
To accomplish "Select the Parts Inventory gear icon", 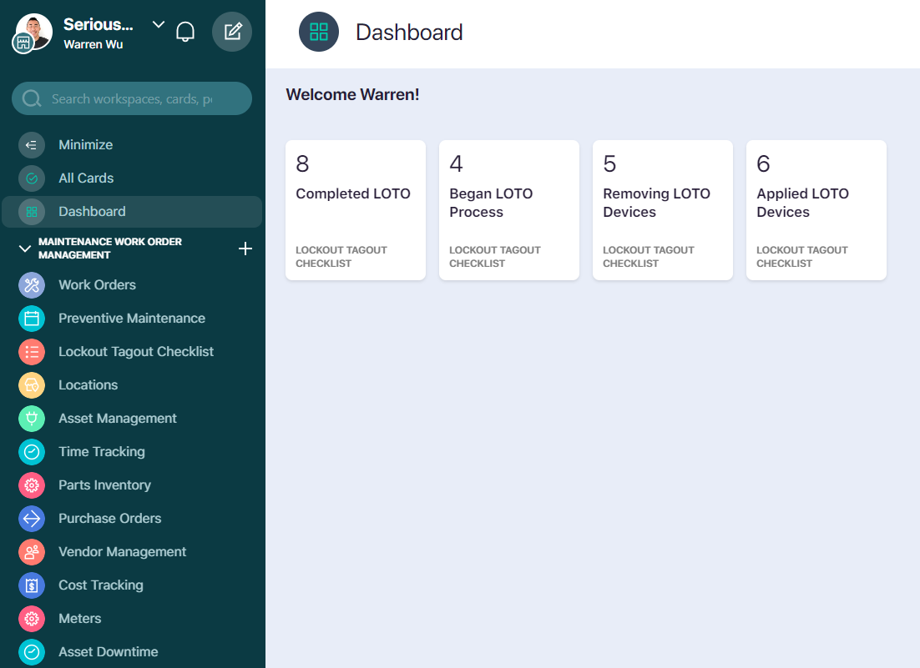I will 31,485.
